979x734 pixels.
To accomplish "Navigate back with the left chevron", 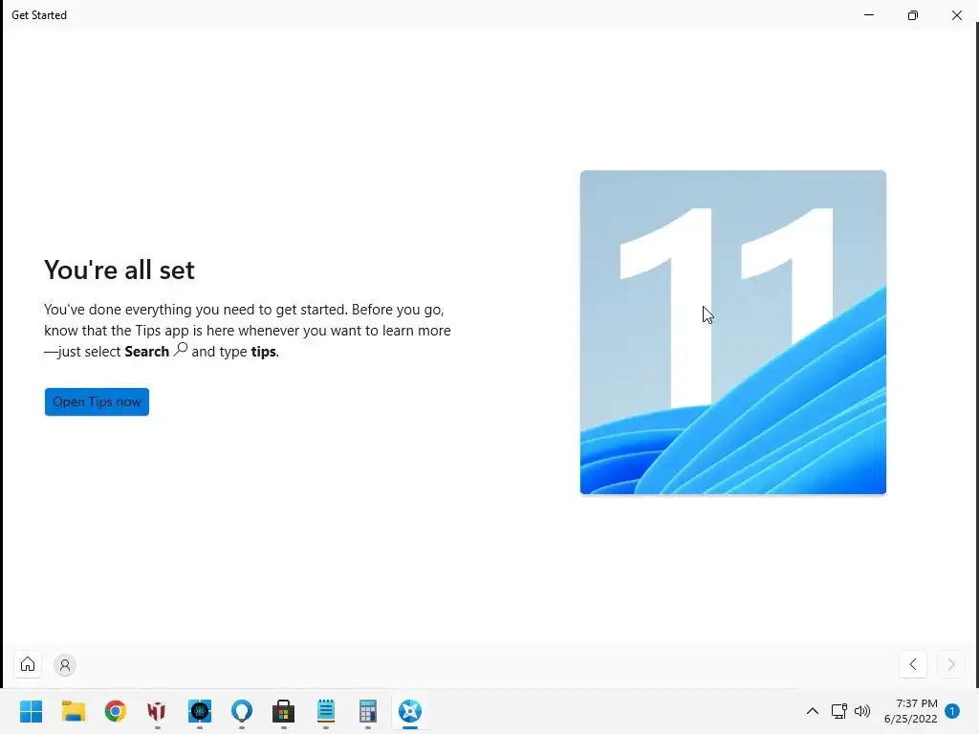I will [913, 664].
